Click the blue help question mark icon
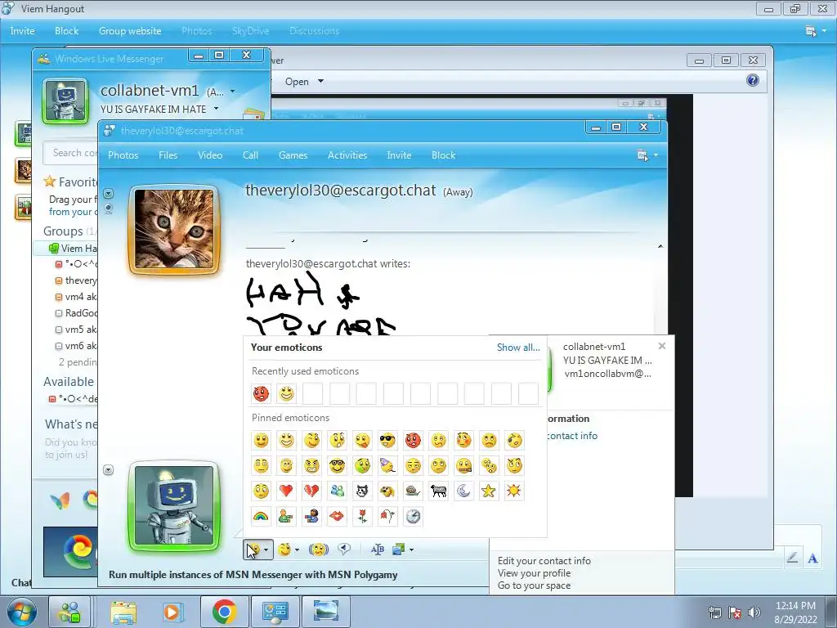Image resolution: width=837 pixels, height=628 pixels. [753, 80]
